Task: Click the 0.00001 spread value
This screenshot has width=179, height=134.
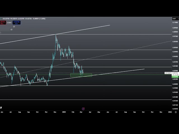Action: (9, 22)
